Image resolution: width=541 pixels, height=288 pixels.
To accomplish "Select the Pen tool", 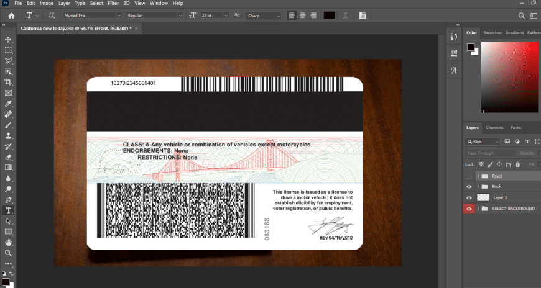I will [x=8, y=200].
